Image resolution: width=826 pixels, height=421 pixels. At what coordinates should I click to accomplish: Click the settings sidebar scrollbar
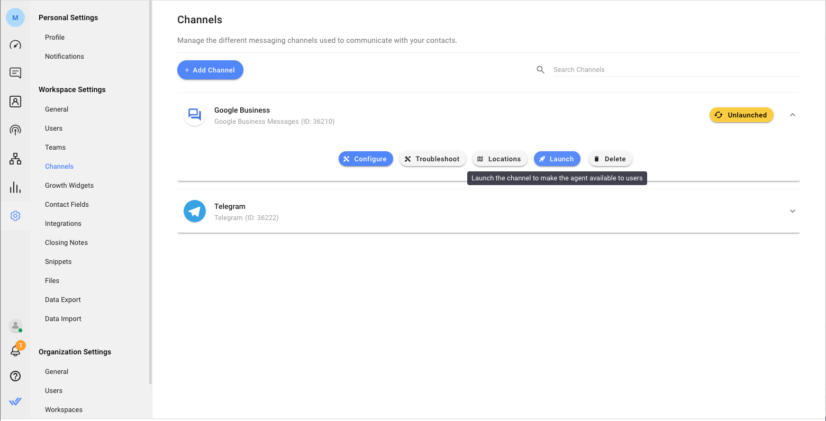(150, 190)
